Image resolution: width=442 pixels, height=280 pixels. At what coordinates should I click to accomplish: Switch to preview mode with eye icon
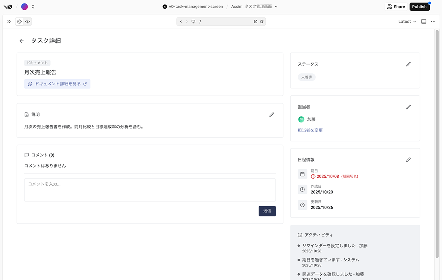click(19, 22)
